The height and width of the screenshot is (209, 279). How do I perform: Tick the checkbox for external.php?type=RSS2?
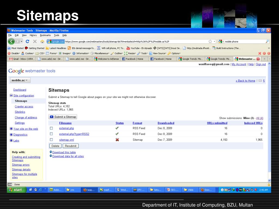click(x=51, y=134)
